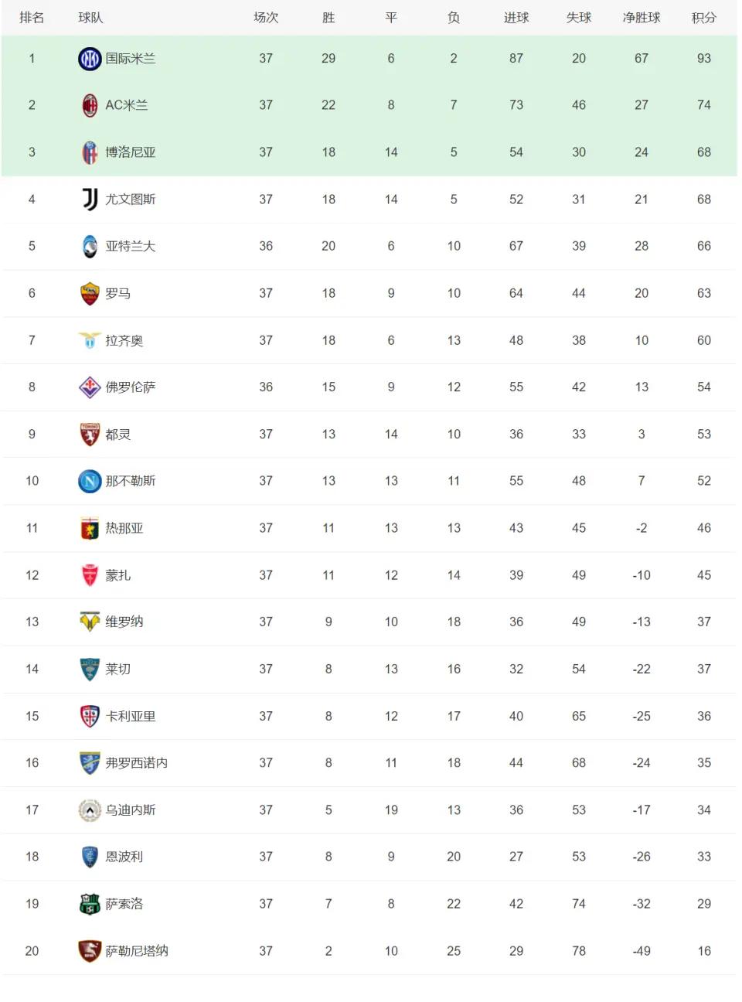Select the 净胜球 column header

click(x=642, y=17)
